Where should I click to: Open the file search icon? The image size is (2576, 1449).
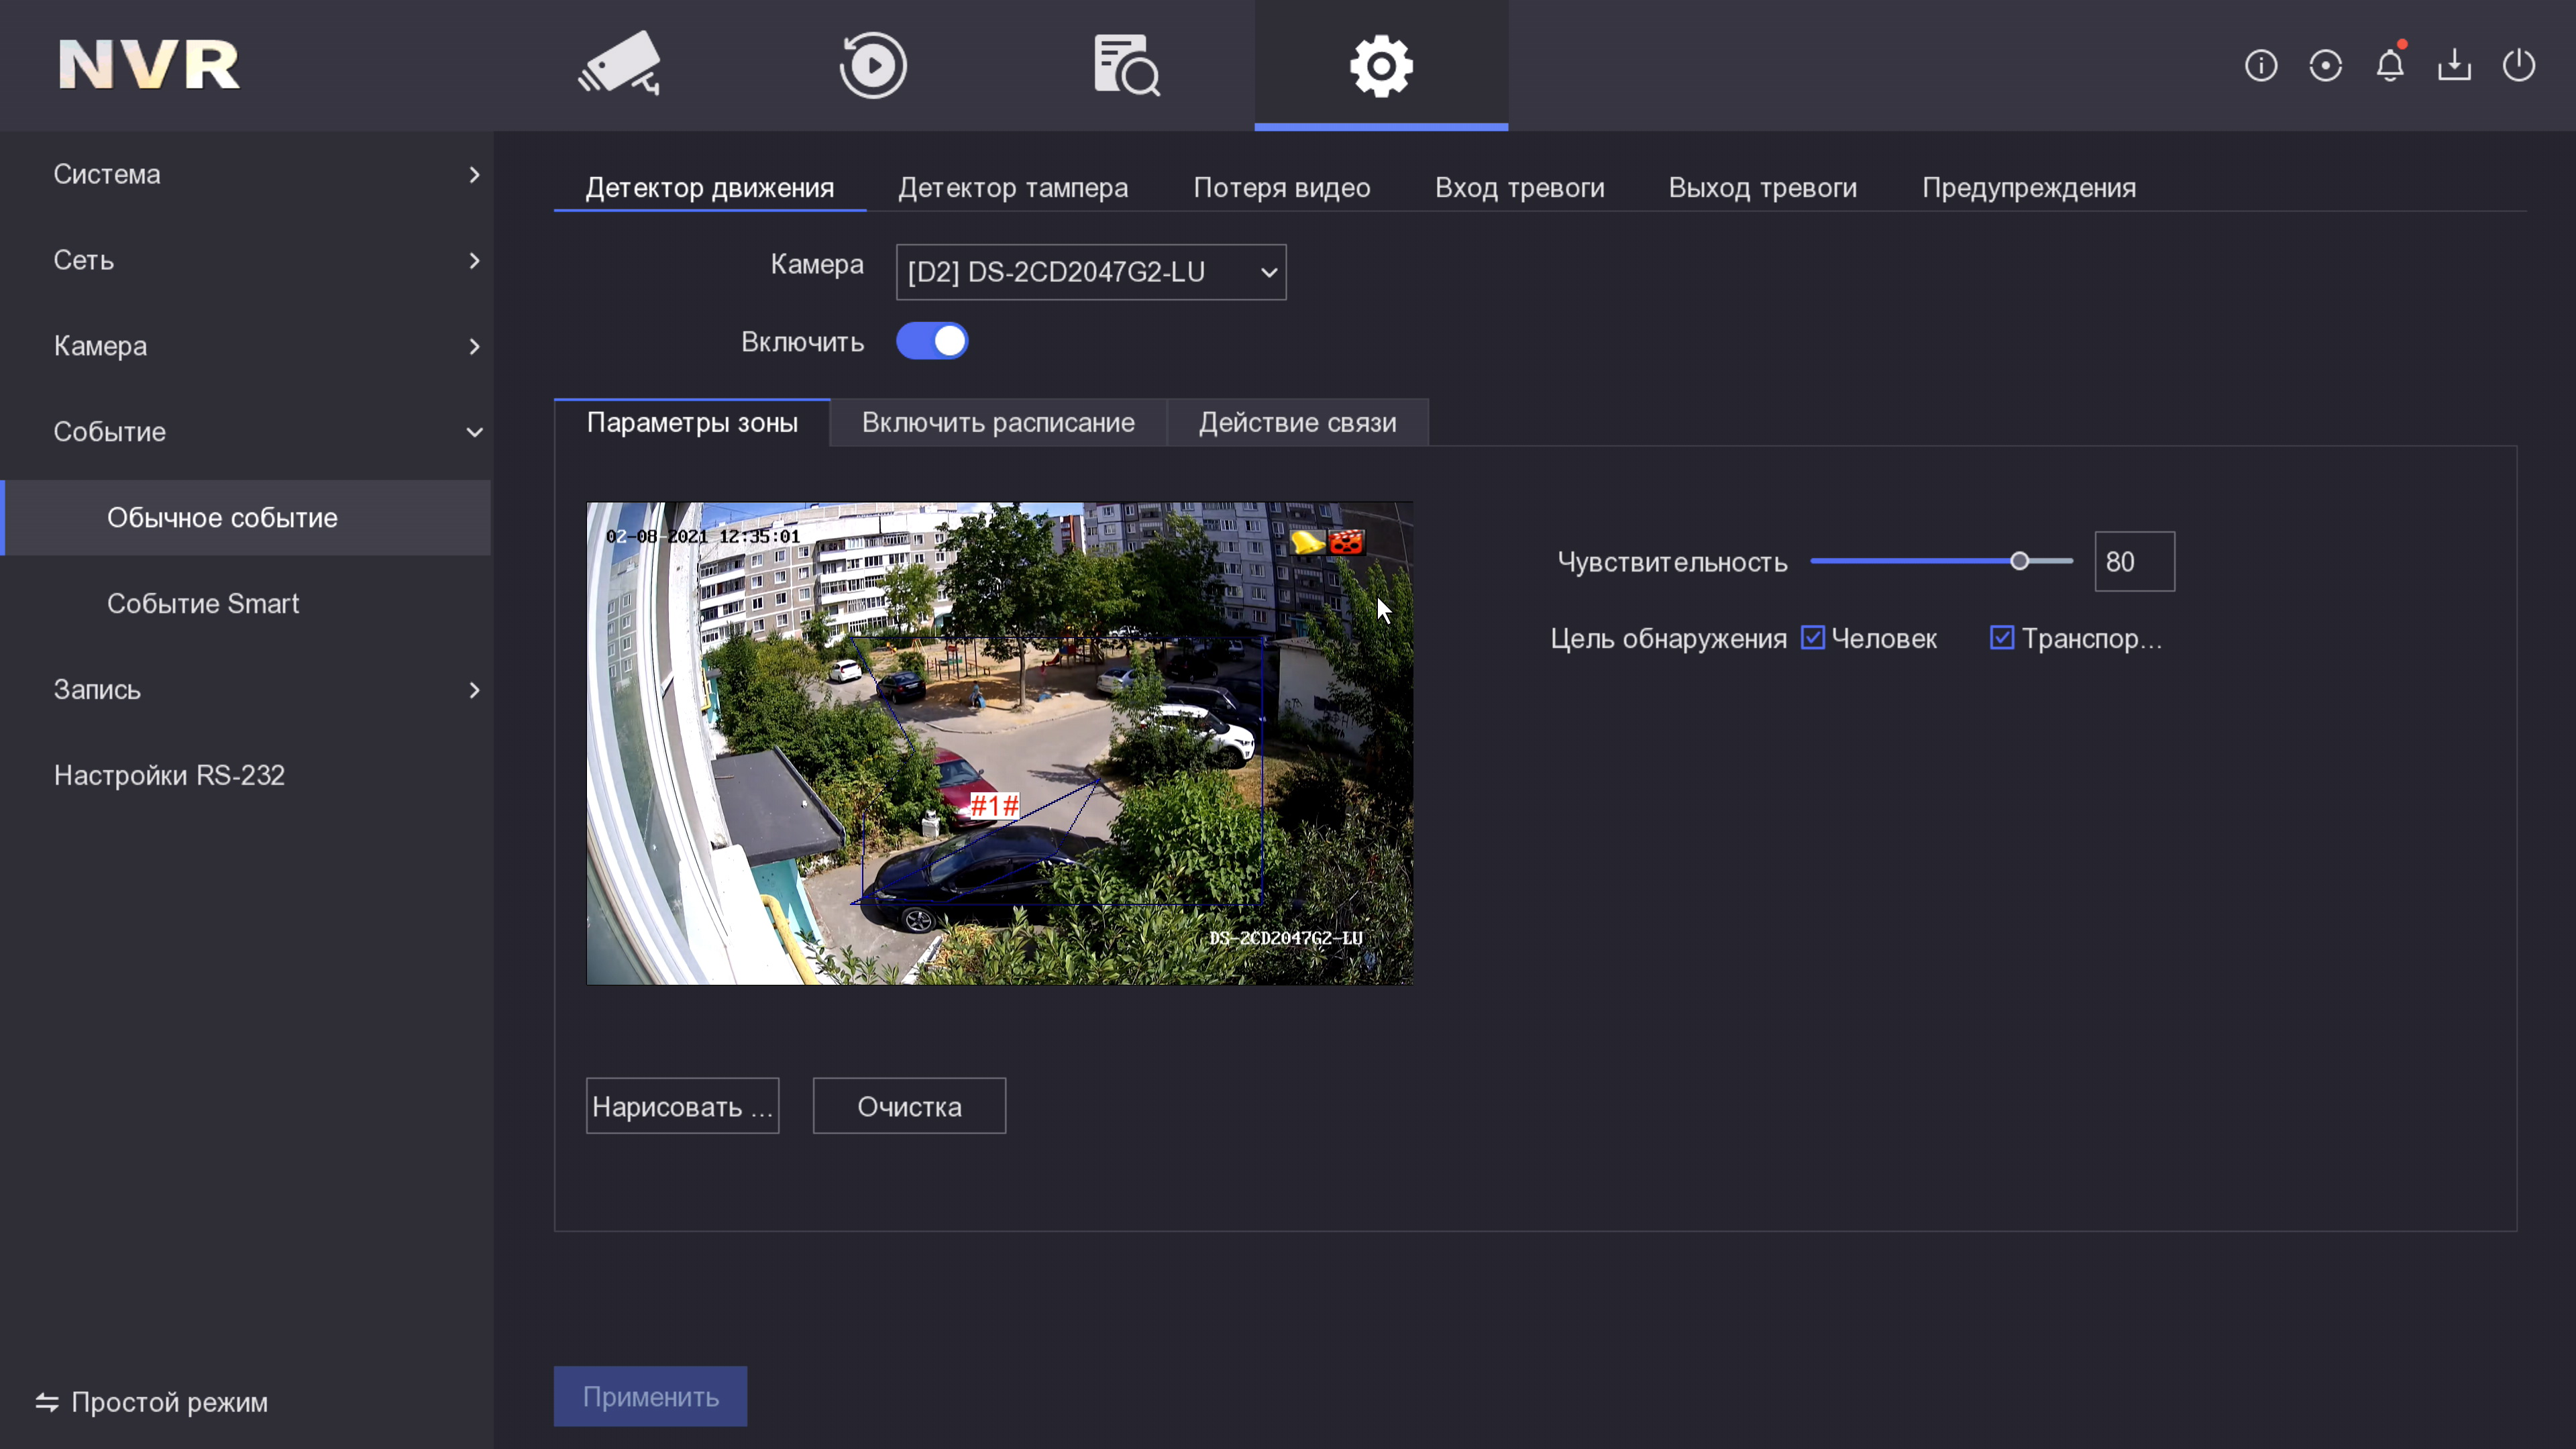[x=1126, y=65]
